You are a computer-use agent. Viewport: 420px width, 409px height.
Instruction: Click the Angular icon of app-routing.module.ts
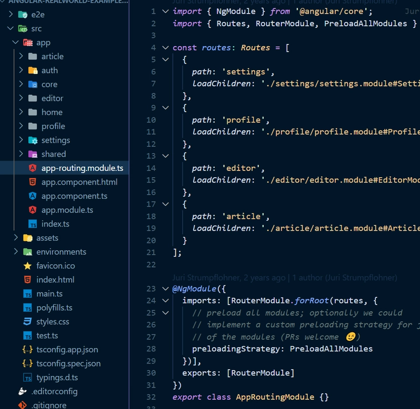pos(33,168)
